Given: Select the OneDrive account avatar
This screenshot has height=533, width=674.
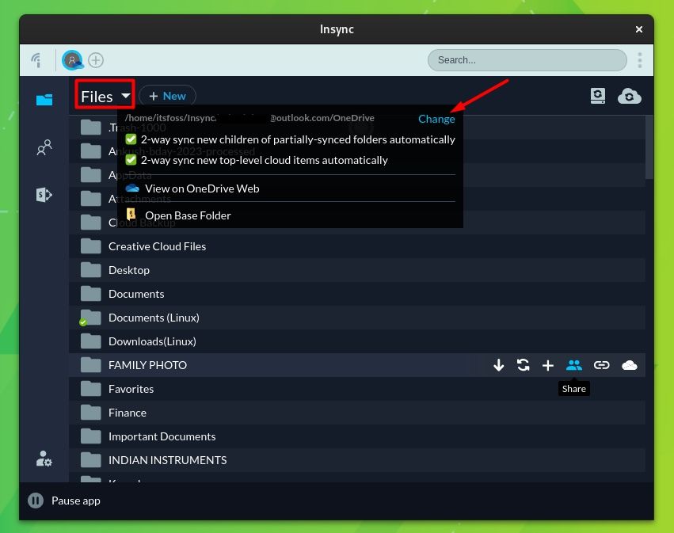Looking at the screenshot, I should (x=72, y=60).
